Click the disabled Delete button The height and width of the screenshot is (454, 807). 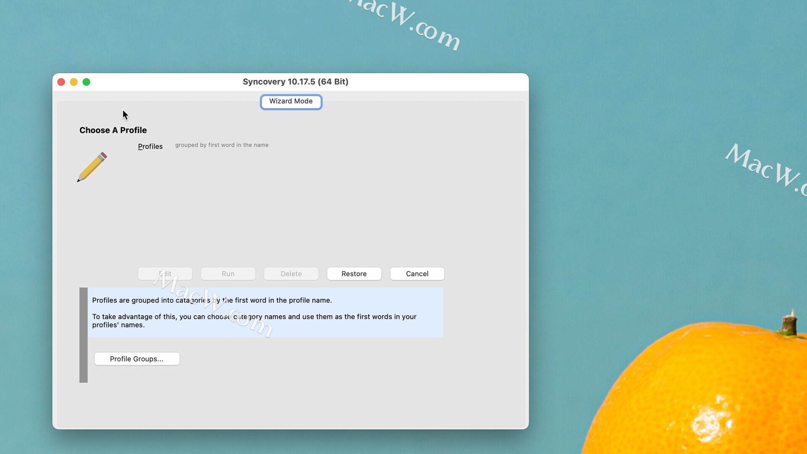click(291, 274)
